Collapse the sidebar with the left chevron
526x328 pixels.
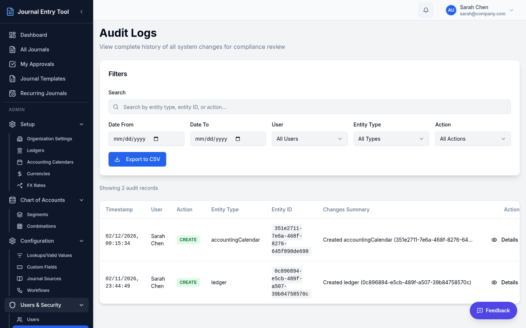click(x=81, y=12)
